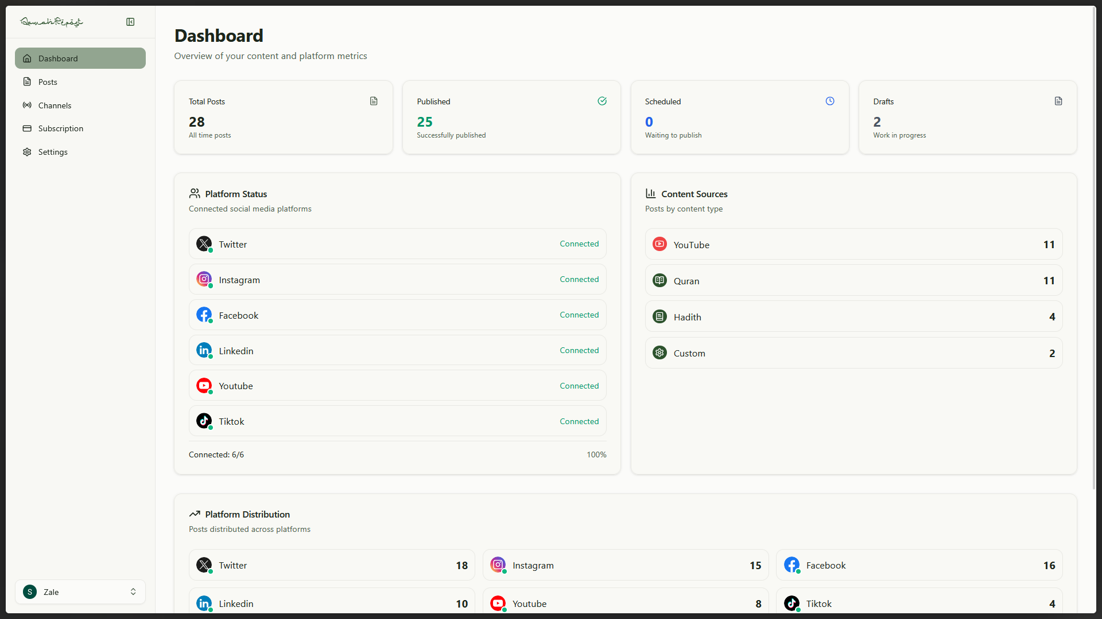
Task: Collapse the sidebar using the panel icon
Action: [130, 22]
